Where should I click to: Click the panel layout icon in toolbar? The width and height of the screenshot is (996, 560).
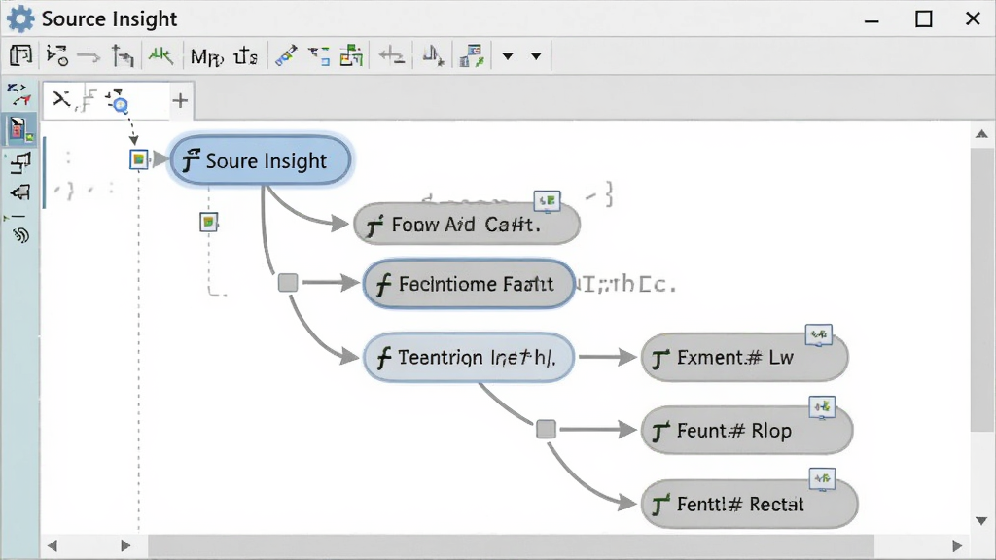click(21, 55)
